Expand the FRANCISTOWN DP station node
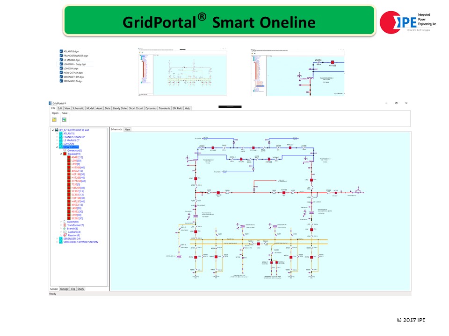The image size is (449, 336). [x=57, y=137]
